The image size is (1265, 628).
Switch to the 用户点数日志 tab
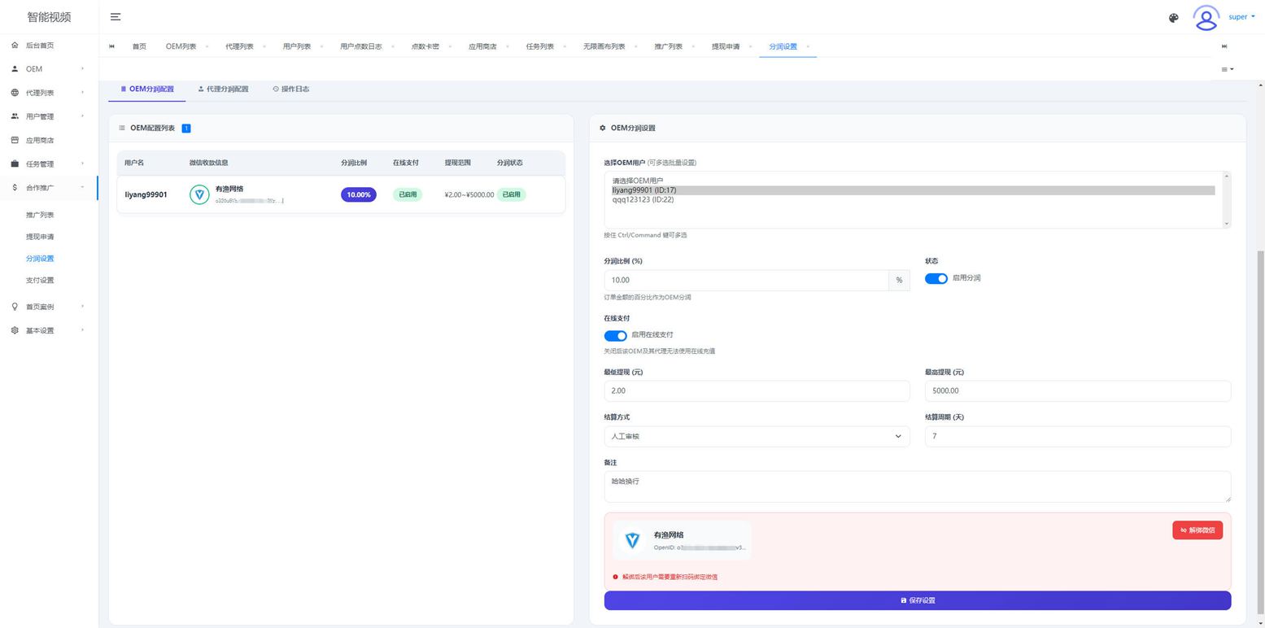tap(360, 46)
